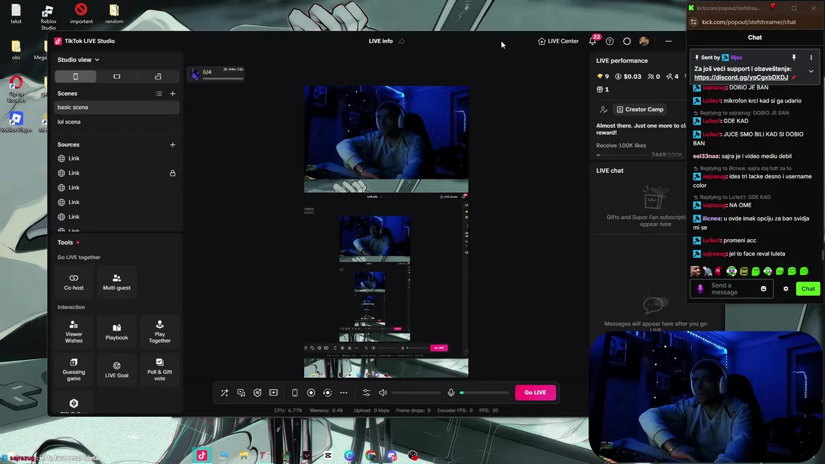Screen dimensions: 825x464
Task: Mute the microphone
Action: (x=451, y=392)
